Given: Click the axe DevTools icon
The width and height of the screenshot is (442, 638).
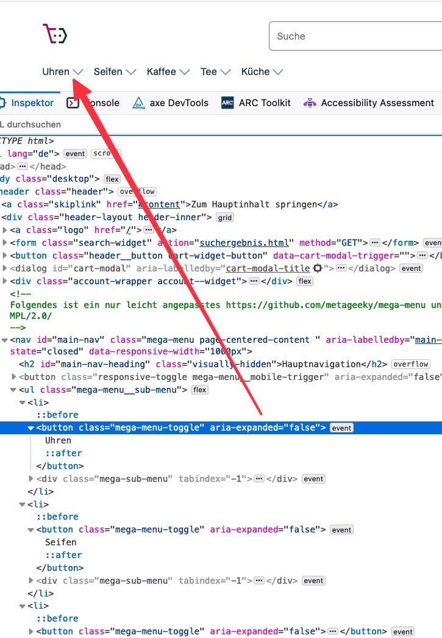Looking at the screenshot, I should (138, 103).
